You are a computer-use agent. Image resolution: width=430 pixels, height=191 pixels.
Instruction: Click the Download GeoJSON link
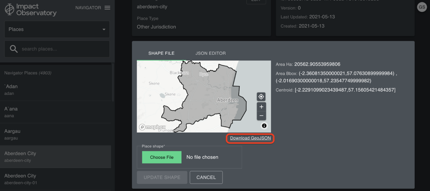point(250,138)
